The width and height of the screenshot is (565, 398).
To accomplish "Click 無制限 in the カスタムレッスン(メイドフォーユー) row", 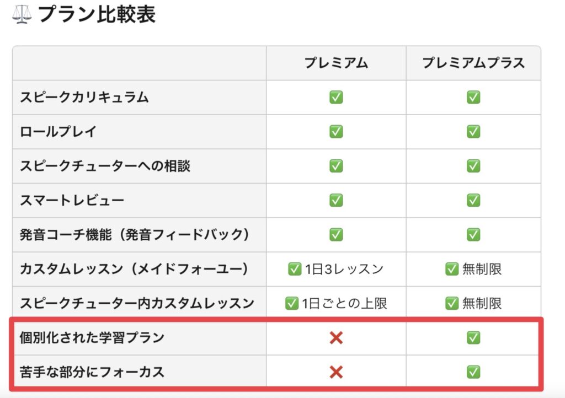I will [x=481, y=269].
